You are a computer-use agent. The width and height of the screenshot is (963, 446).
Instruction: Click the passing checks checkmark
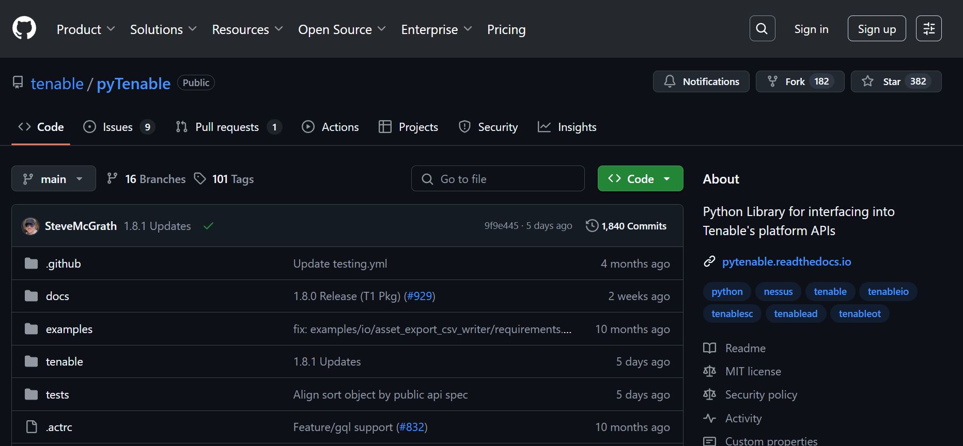pyautogui.click(x=208, y=226)
